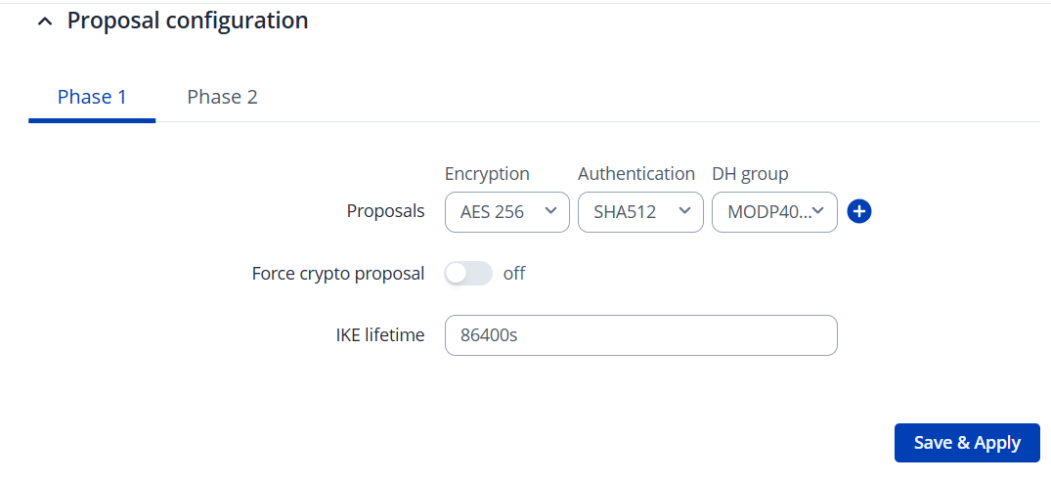The image size is (1051, 482).
Task: Click the DH group column header label
Action: click(750, 174)
